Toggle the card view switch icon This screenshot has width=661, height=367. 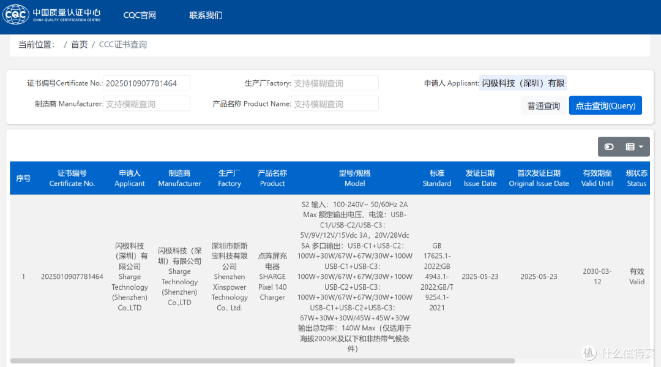pyautogui.click(x=609, y=147)
